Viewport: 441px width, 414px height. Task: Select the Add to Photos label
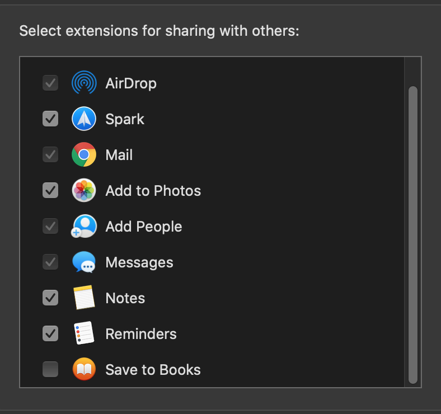(153, 191)
